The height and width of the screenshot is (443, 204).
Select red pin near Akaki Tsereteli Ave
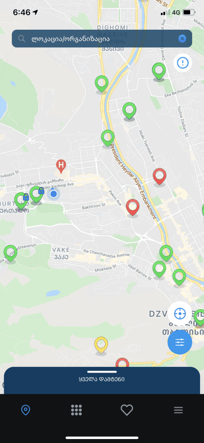[x=159, y=177]
